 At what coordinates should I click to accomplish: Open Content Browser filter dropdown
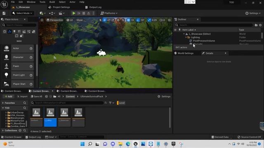pos(111,103)
